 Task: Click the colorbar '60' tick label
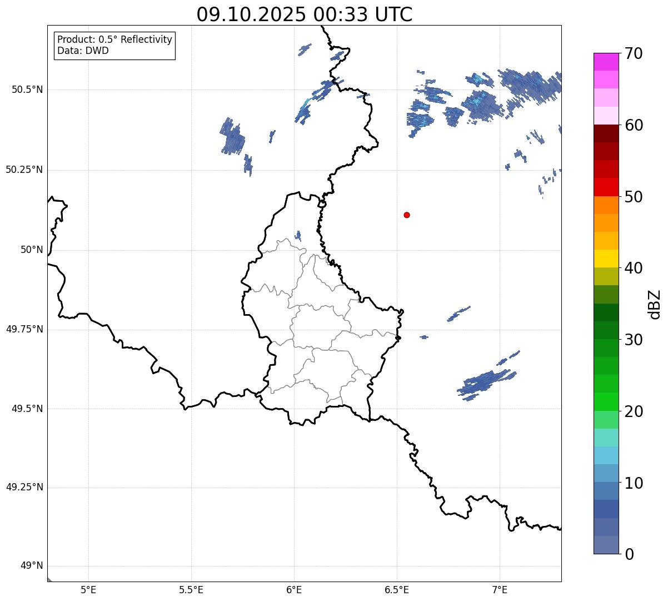[634, 125]
